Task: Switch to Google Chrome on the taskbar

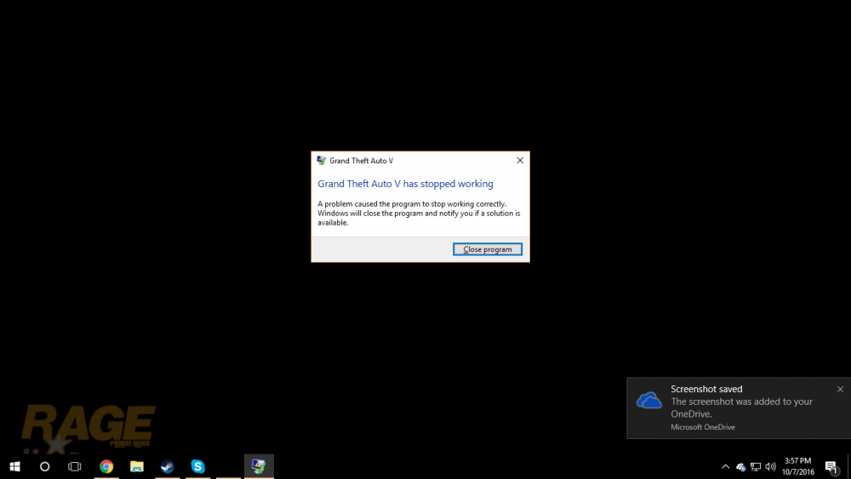Action: tap(106, 466)
